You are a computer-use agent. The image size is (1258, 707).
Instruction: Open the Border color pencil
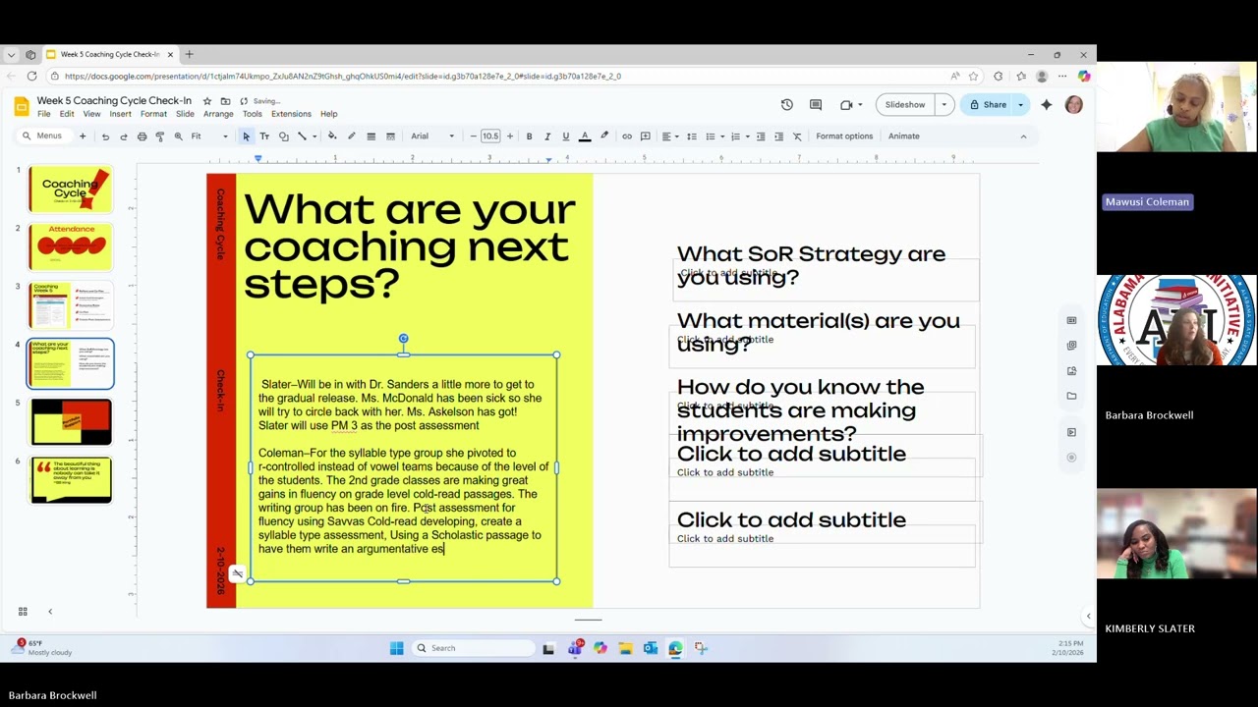click(x=351, y=136)
